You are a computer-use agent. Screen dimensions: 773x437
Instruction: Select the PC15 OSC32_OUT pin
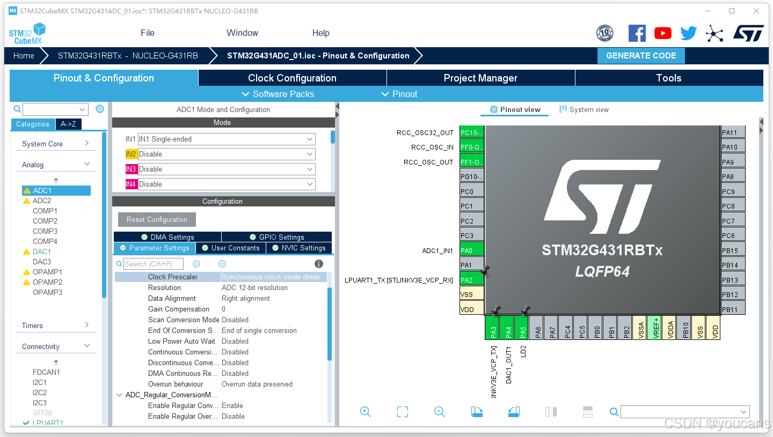point(472,132)
